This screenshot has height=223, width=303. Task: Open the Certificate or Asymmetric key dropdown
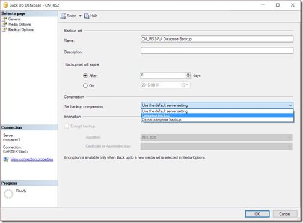click(216, 147)
